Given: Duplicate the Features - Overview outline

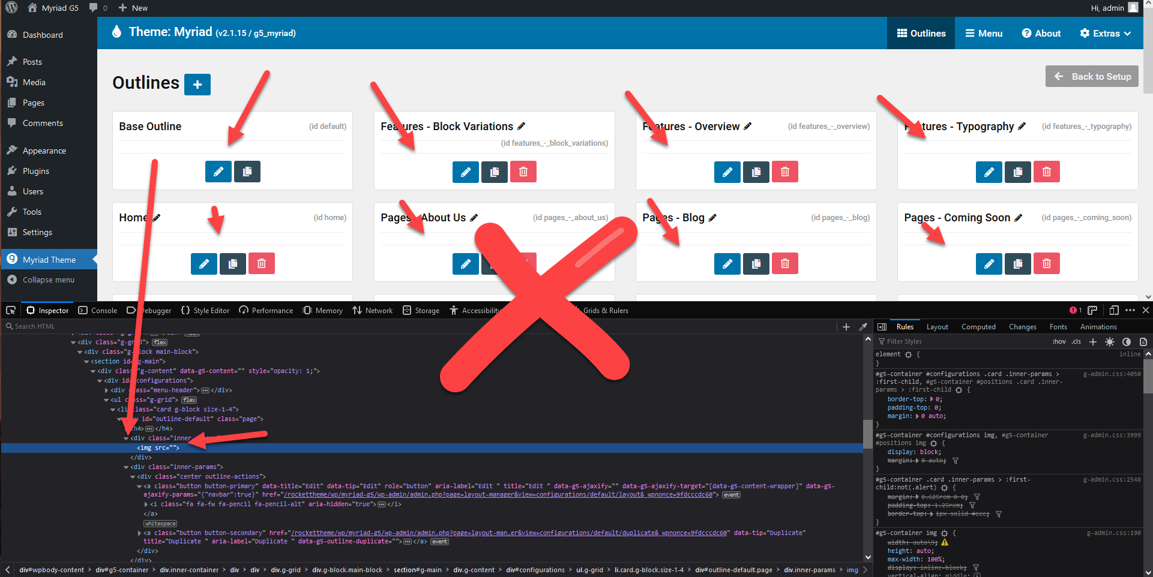Looking at the screenshot, I should point(756,172).
